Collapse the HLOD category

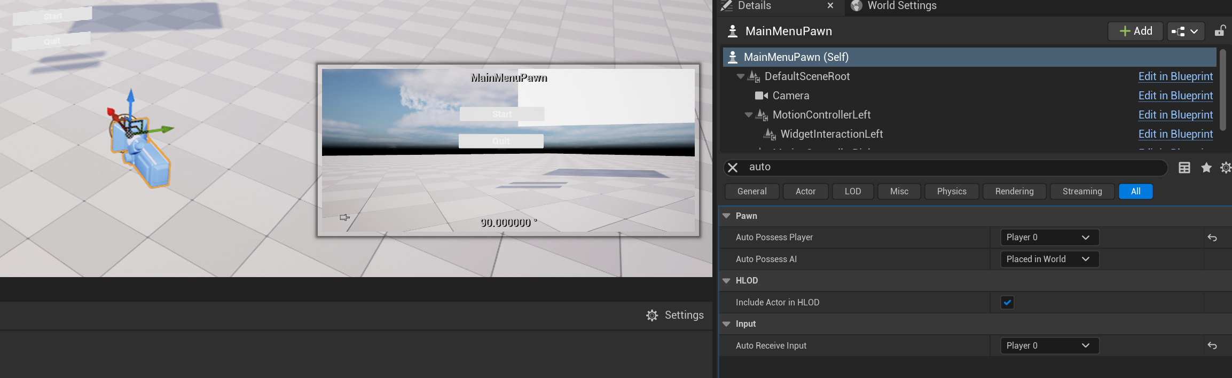[726, 281]
